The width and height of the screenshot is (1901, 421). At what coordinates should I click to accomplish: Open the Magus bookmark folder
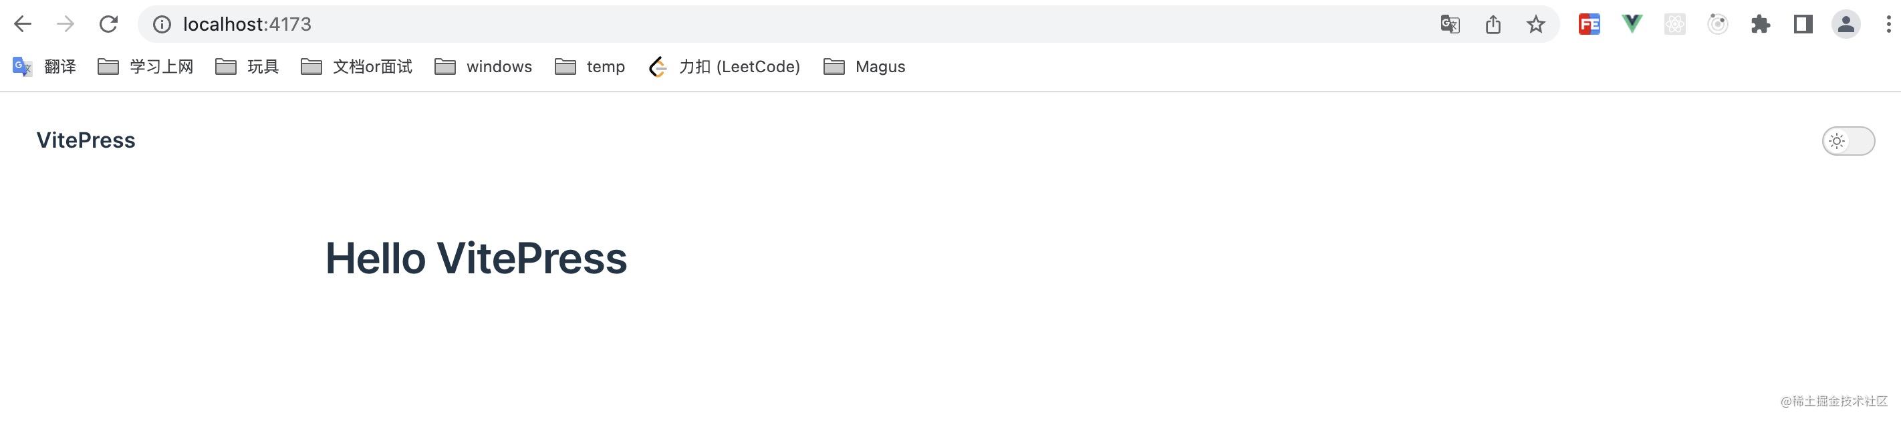[864, 67]
